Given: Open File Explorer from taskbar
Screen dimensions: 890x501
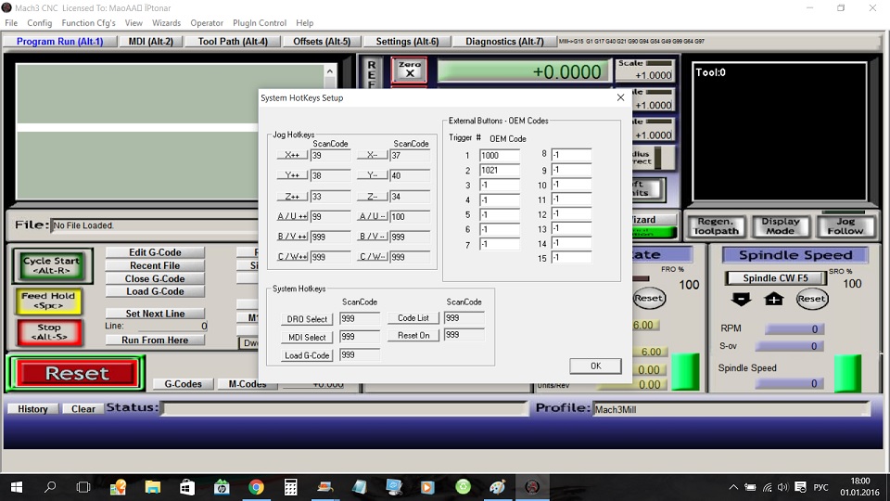Looking at the screenshot, I should pos(153,487).
